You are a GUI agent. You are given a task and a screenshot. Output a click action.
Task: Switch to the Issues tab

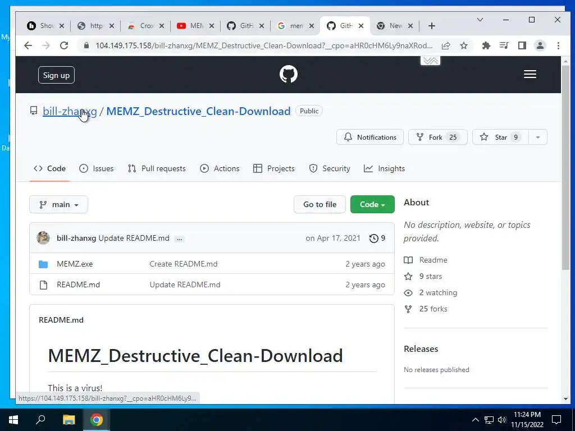point(97,168)
